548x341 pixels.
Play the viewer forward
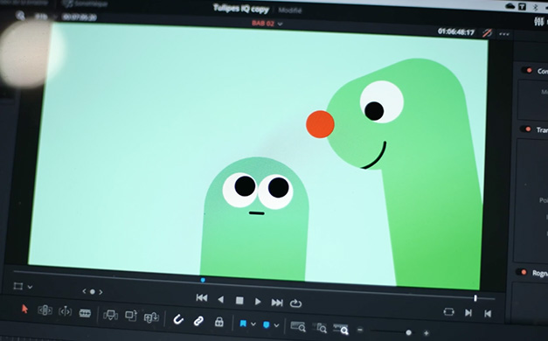point(258,302)
